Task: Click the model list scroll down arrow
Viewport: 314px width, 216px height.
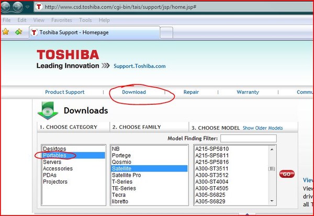Action: tap(272, 201)
